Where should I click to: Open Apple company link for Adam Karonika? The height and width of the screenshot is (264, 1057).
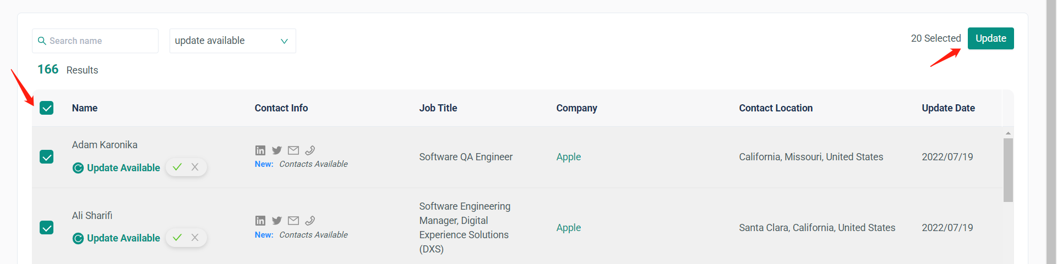click(568, 157)
